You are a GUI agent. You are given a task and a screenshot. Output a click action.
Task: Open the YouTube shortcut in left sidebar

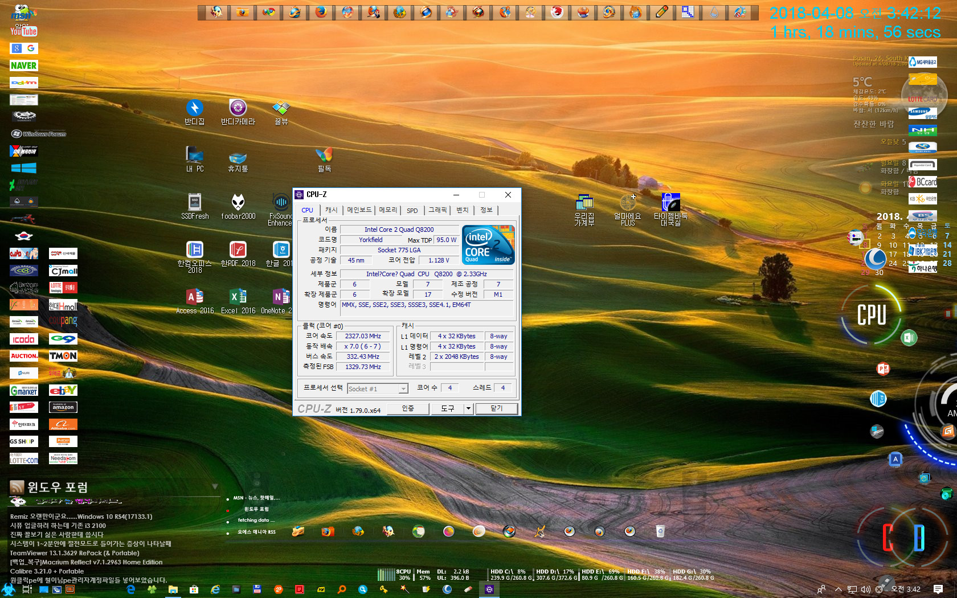23,31
